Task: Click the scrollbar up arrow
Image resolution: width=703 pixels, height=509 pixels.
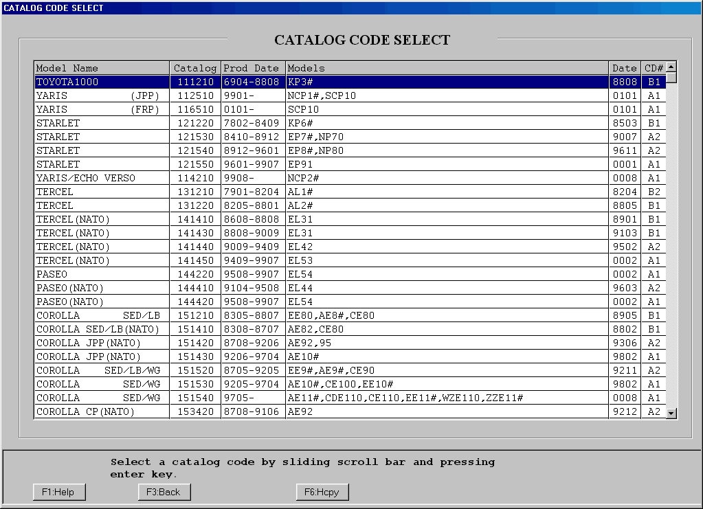Action: [x=671, y=67]
